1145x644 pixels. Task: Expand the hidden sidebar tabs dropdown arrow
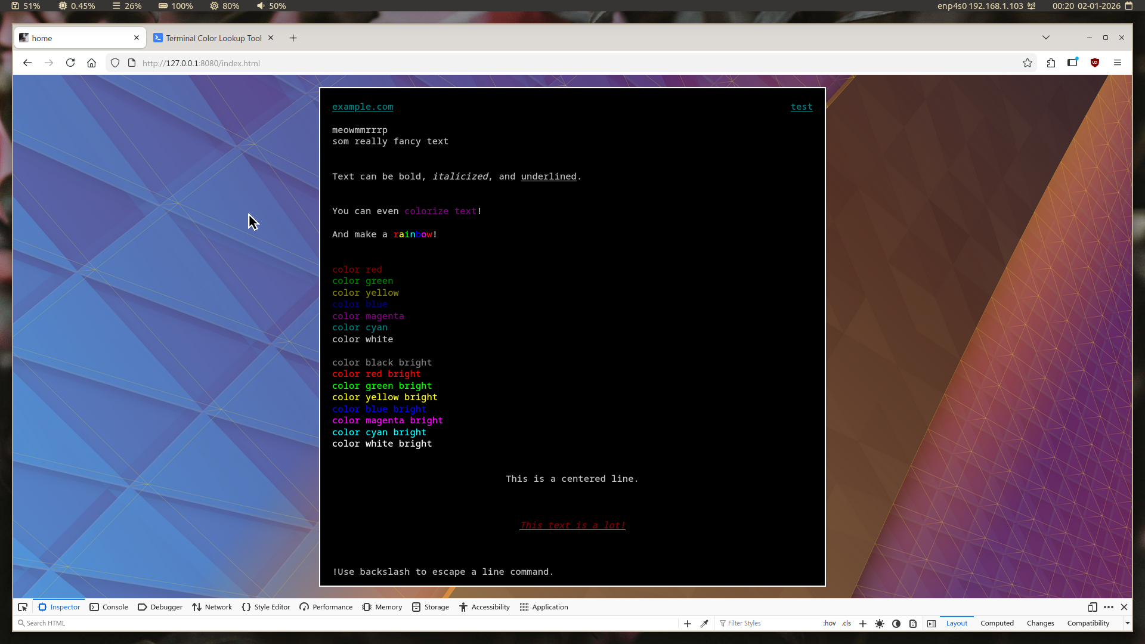pyautogui.click(x=1128, y=624)
